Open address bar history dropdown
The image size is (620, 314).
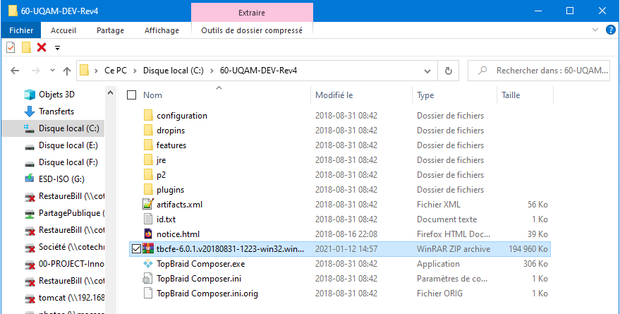427,71
